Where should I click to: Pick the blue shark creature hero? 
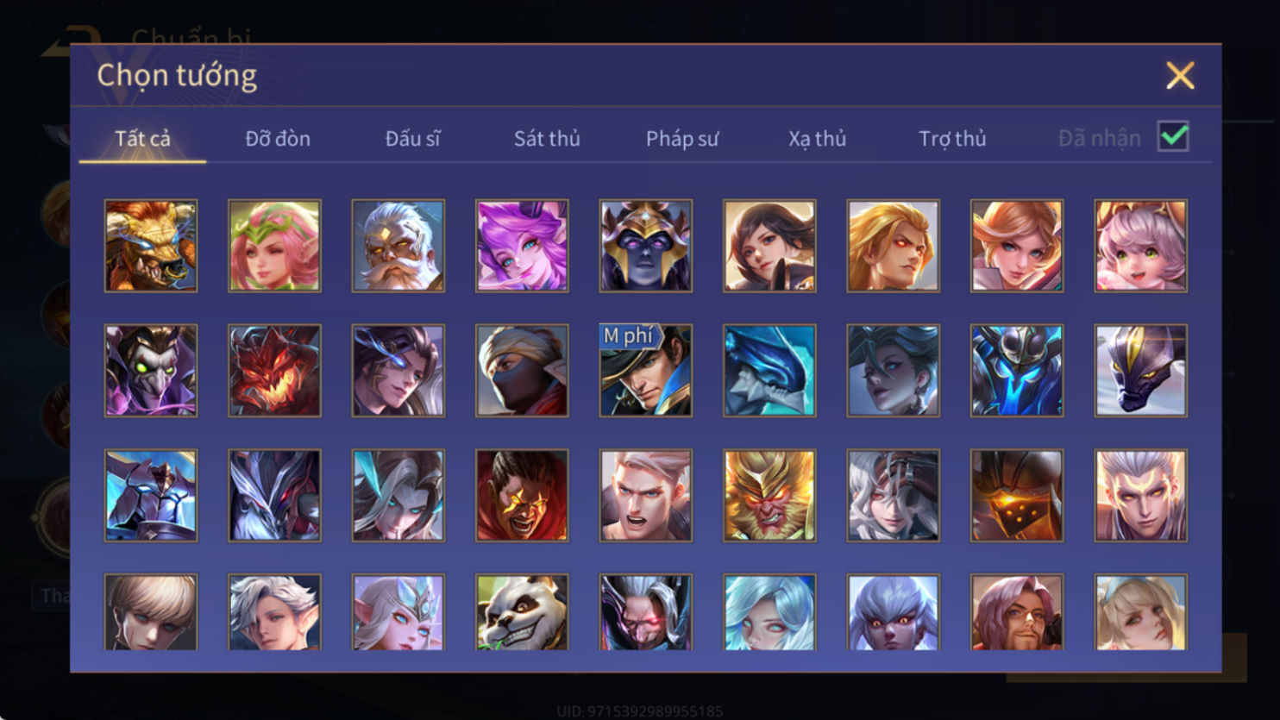click(769, 371)
